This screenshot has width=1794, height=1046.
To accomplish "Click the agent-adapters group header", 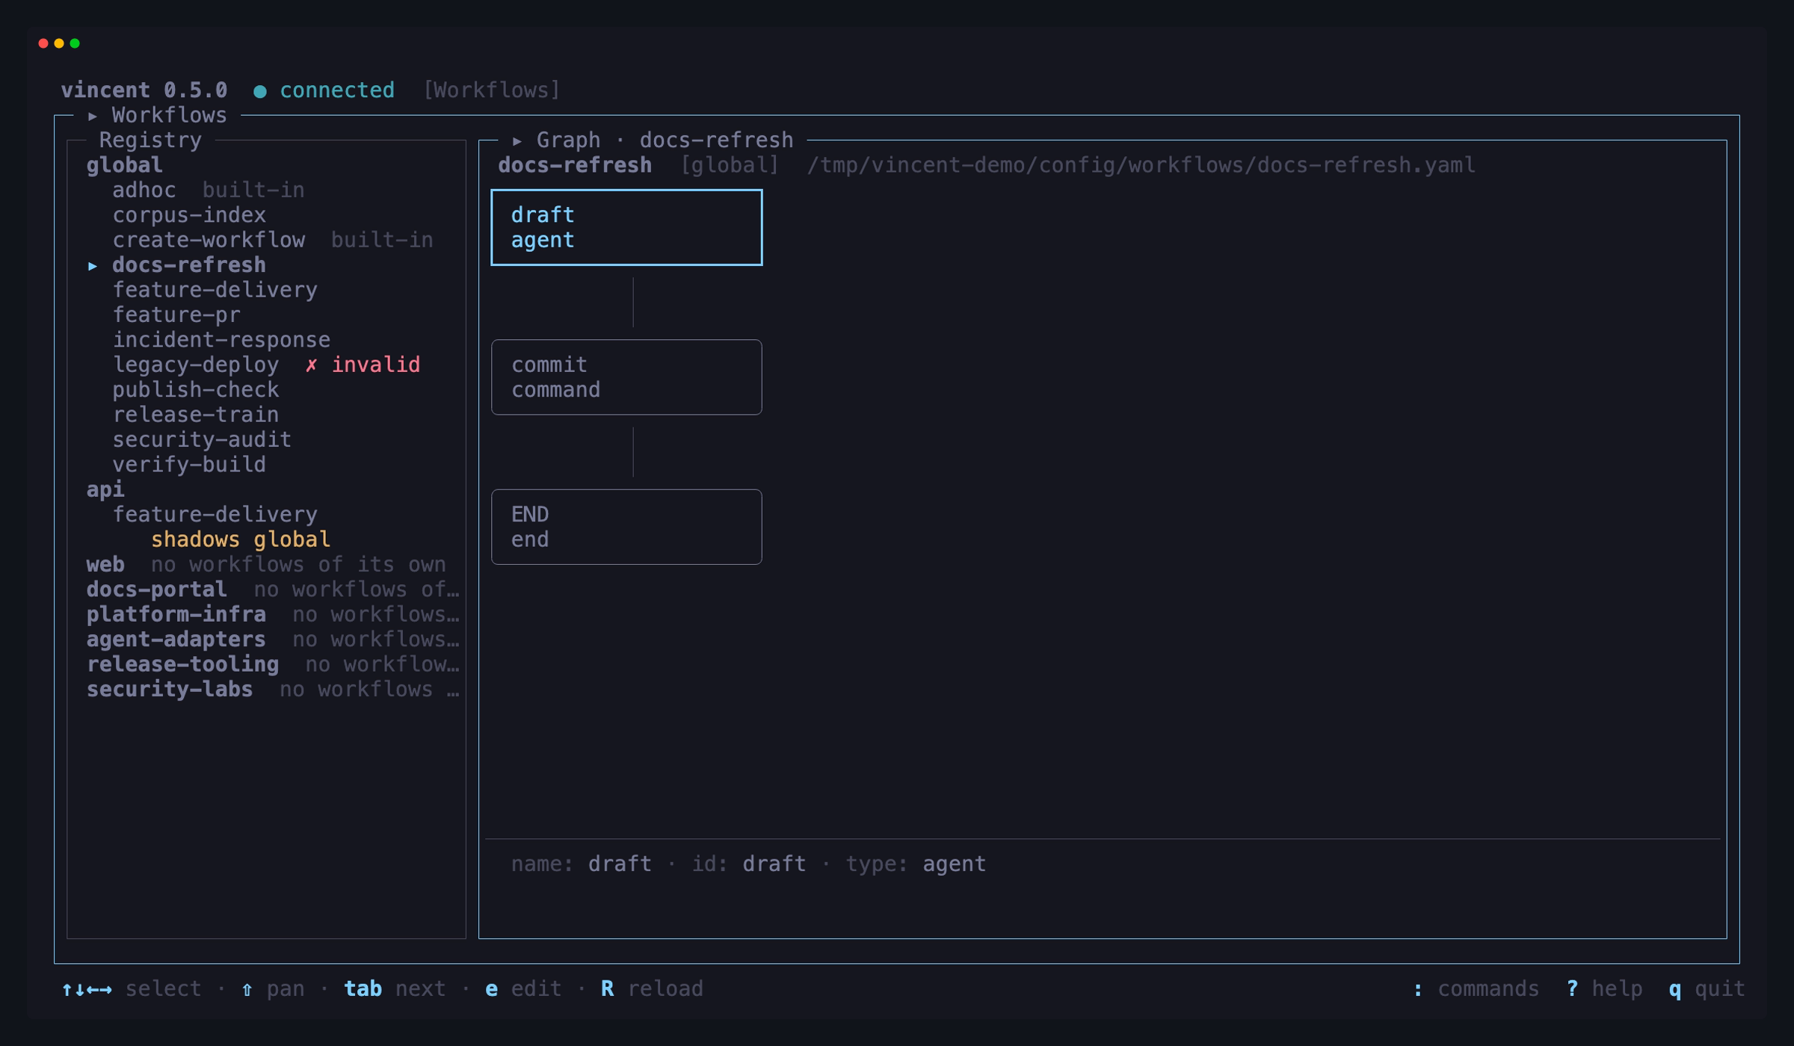I will pos(176,640).
